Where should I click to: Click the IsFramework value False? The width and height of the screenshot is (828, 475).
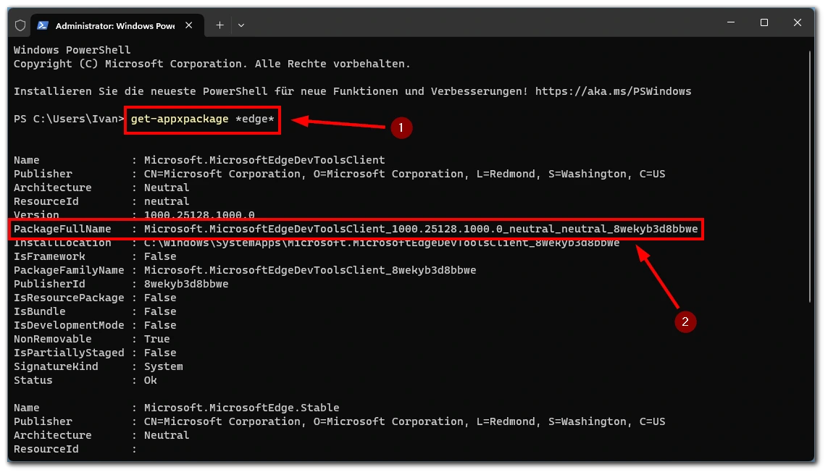[160, 256]
